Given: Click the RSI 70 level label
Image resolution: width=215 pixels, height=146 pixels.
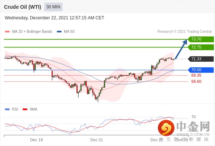Looking at the screenshot, I should pos(193,117).
